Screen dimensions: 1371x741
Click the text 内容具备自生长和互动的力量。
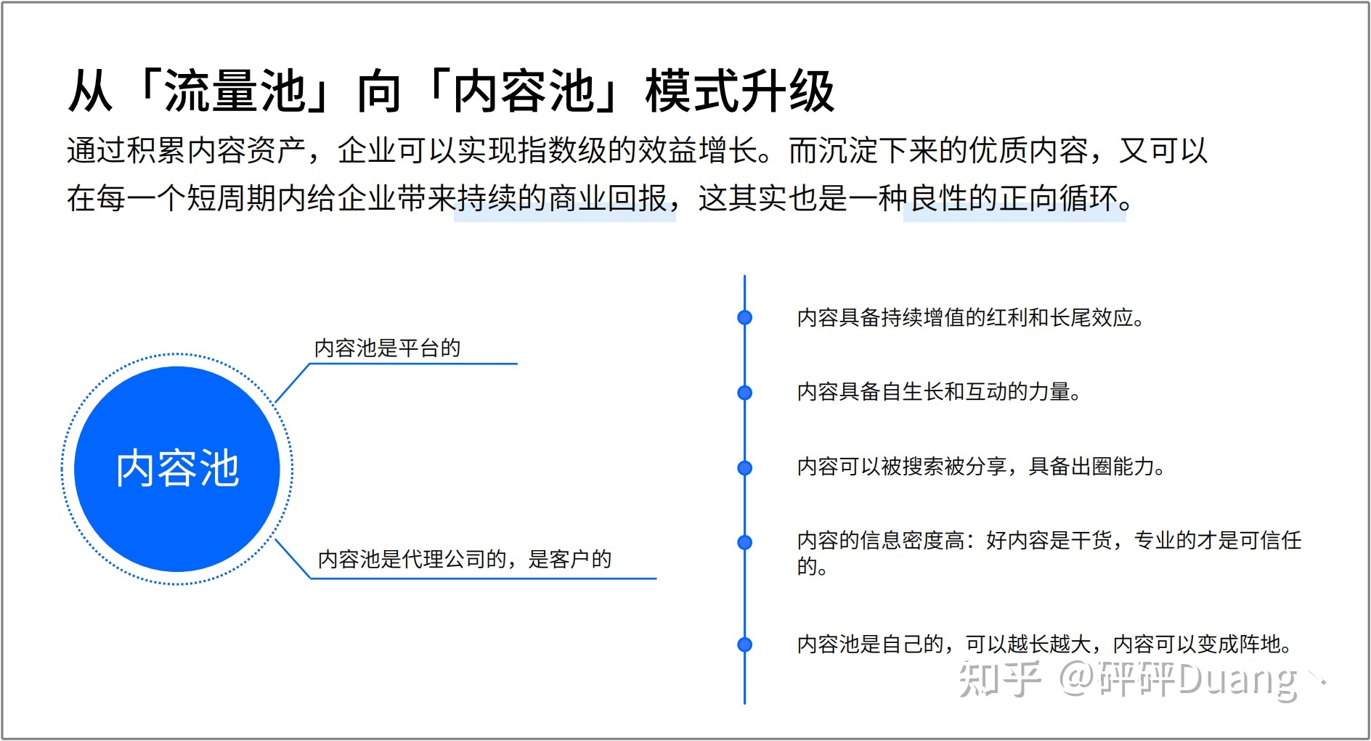(940, 392)
